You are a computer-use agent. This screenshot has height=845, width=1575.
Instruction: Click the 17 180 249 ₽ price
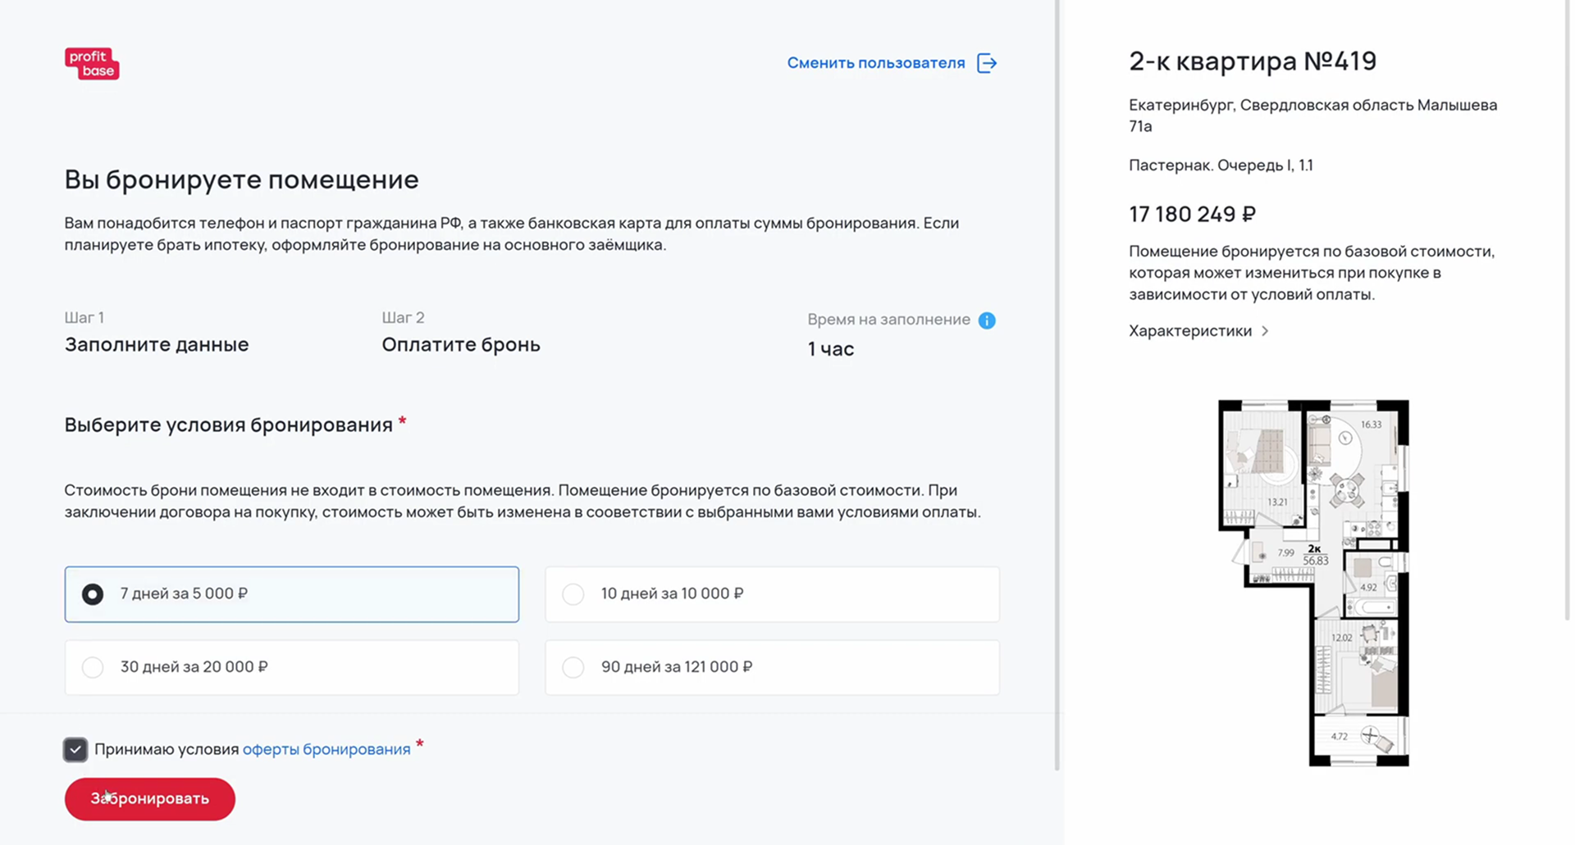pos(1192,215)
